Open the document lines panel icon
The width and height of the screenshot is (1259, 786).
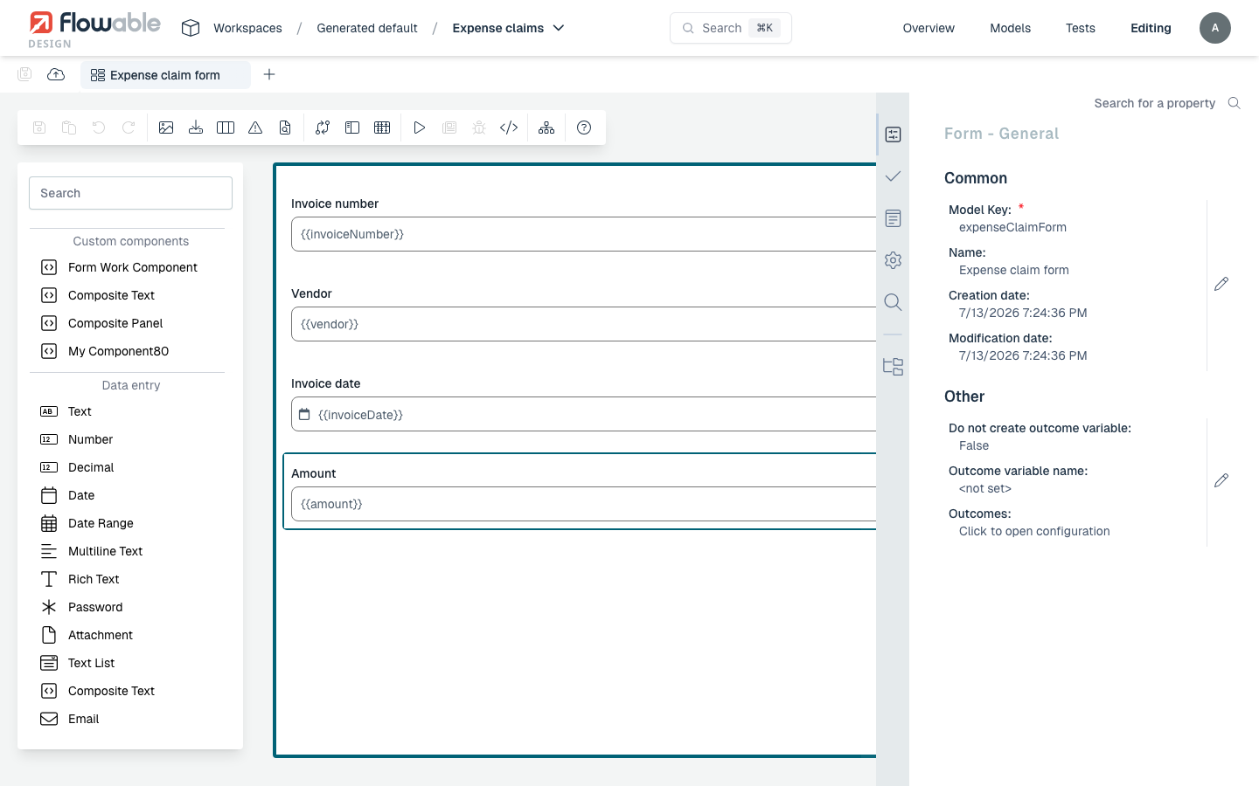[x=893, y=218]
